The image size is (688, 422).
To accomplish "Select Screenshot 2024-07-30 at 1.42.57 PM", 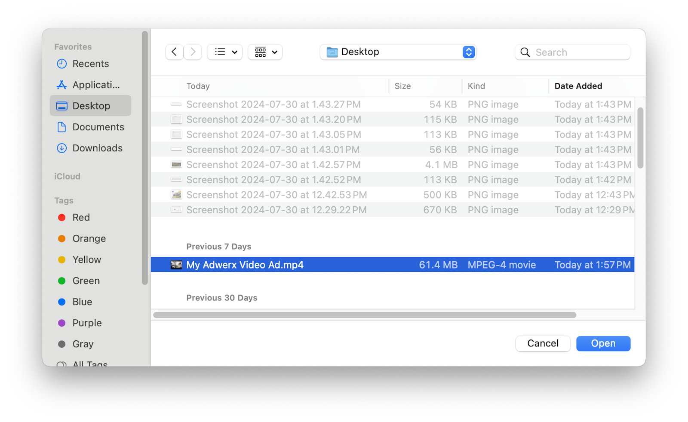I will click(x=393, y=165).
